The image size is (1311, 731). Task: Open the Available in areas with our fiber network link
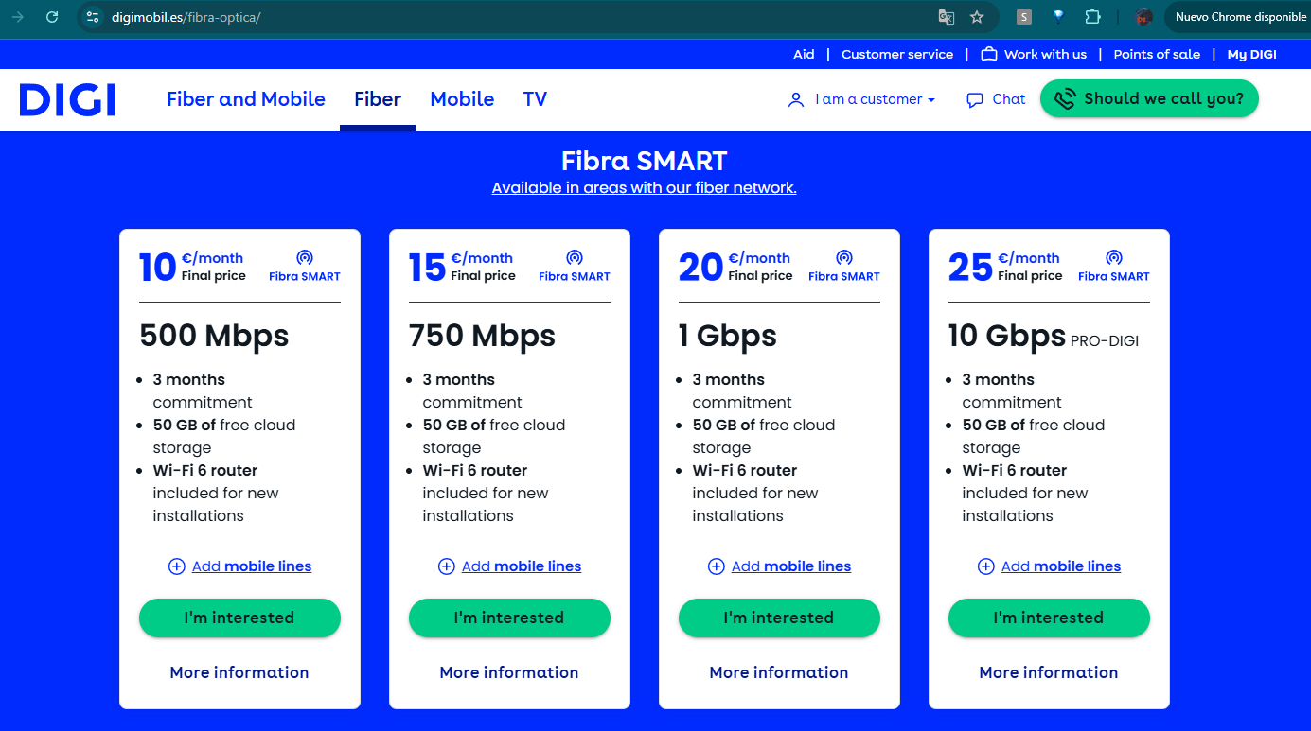(x=645, y=187)
